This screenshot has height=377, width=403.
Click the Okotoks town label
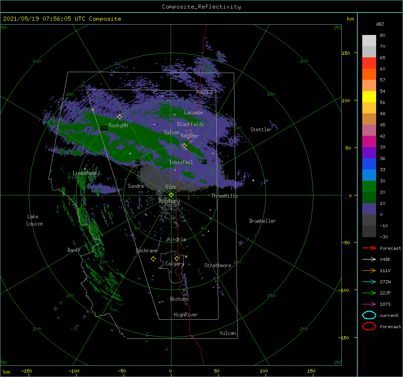[179, 299]
